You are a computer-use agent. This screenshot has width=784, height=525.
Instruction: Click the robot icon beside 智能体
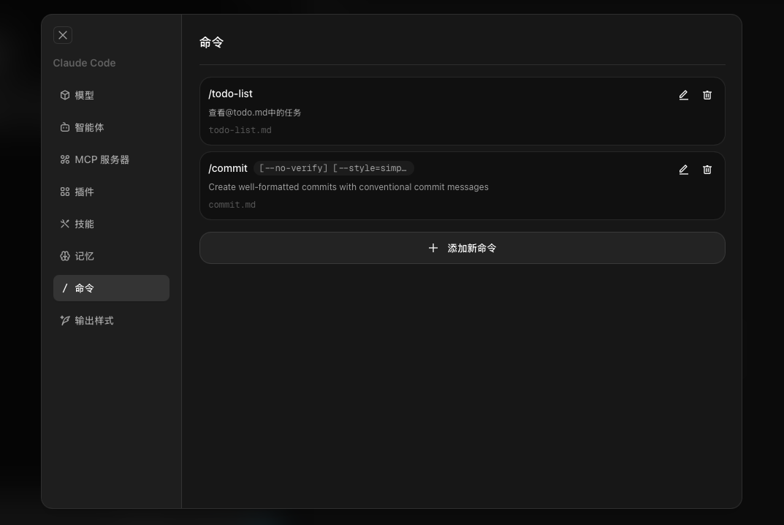coord(65,127)
